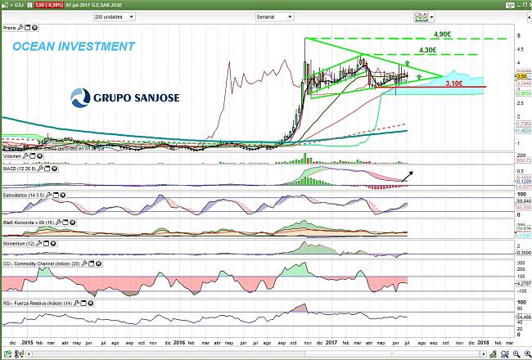Configure the Estocástico (14 3 5) indicator

click(48, 195)
